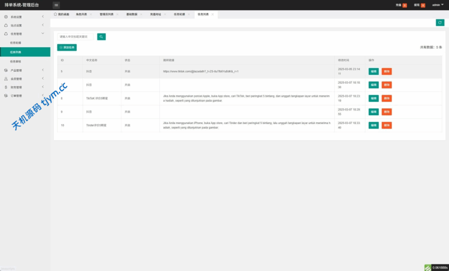
Task: Open the 我的桌面 home tab
Action: pyautogui.click(x=61, y=14)
